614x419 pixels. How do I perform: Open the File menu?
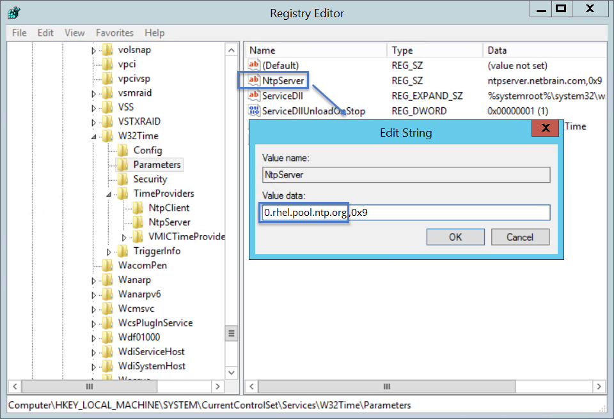tap(19, 33)
